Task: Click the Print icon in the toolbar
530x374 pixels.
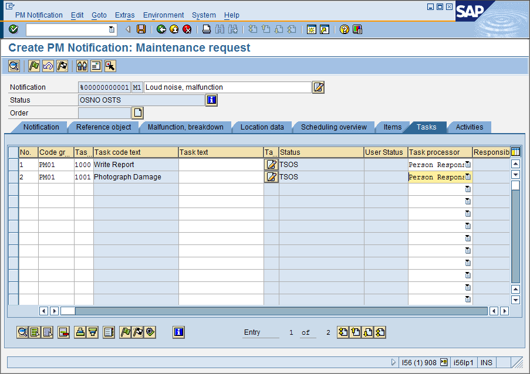Action: tap(207, 29)
